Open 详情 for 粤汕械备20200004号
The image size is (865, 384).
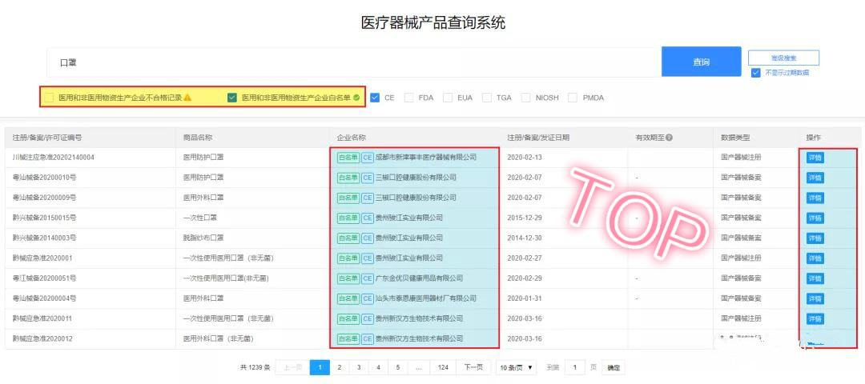point(815,298)
